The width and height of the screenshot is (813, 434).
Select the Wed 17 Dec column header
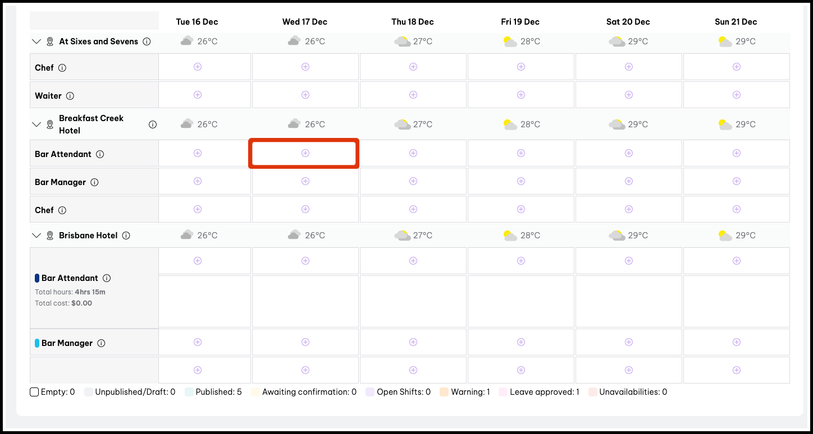304,22
